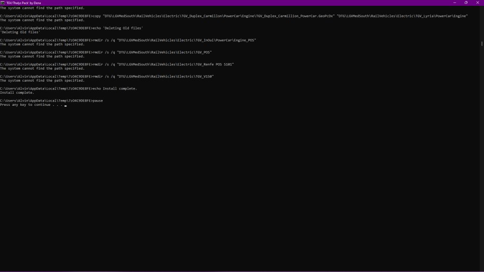The height and width of the screenshot is (272, 484).
Task: Close the TGV/Thalys Pack installer window
Action: coord(479,2)
